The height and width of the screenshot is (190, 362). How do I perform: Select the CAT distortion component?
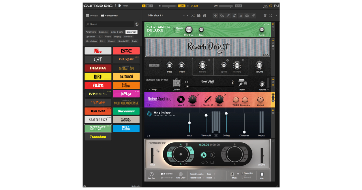click(98, 59)
